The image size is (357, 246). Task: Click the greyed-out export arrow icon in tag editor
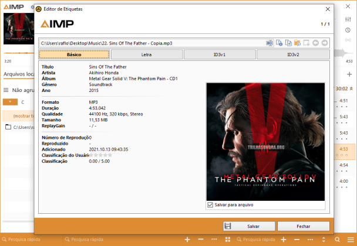(307, 43)
